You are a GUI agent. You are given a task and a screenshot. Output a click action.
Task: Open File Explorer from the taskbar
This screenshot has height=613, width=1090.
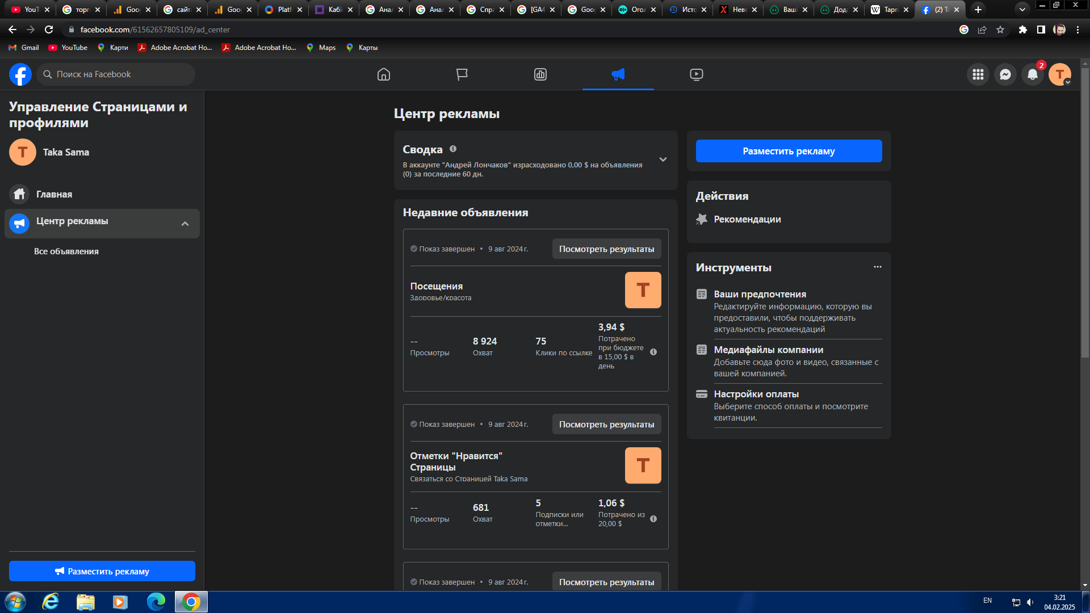point(85,602)
